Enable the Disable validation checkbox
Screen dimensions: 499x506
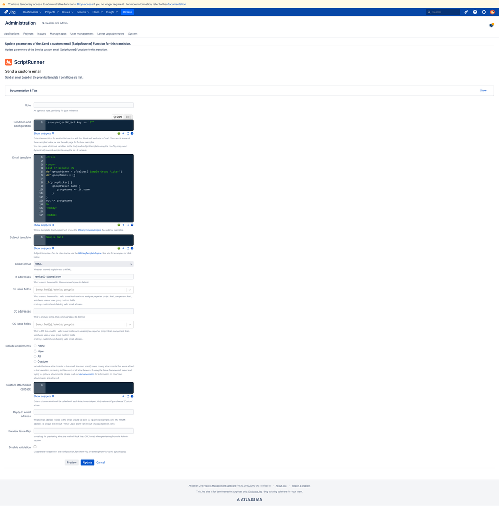pos(35,446)
